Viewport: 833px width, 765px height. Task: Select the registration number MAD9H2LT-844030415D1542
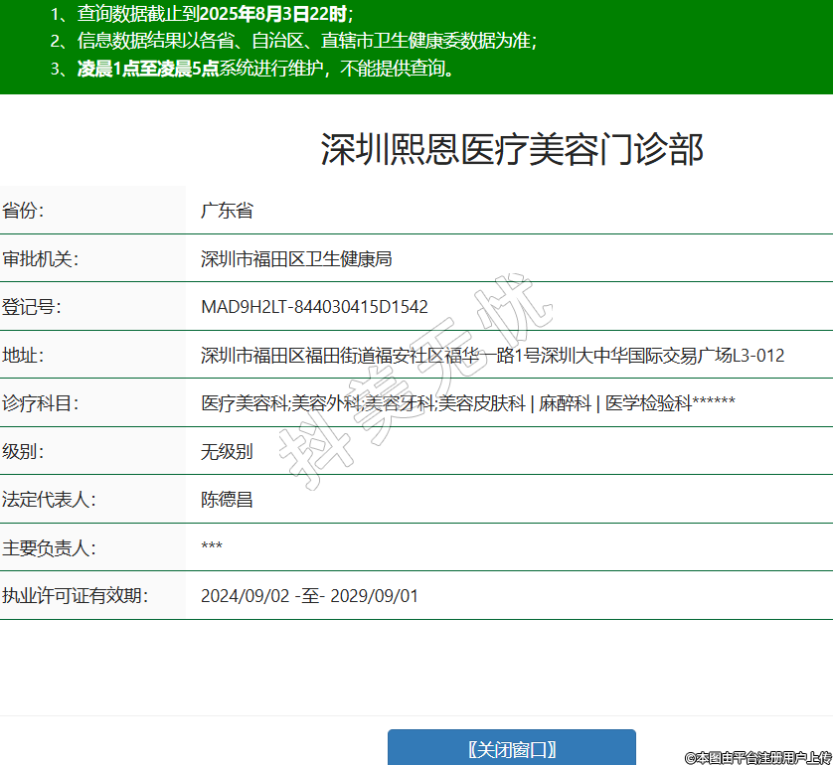point(314,307)
